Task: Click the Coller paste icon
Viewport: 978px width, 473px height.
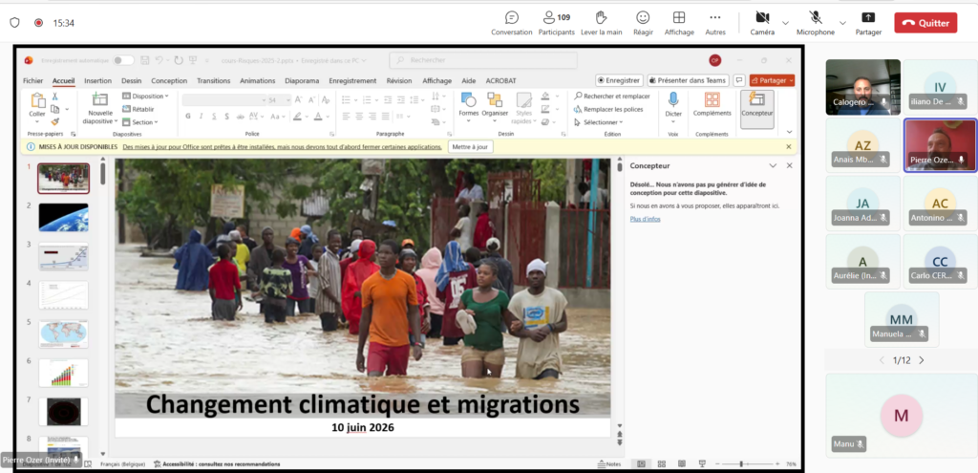Action: [37, 100]
